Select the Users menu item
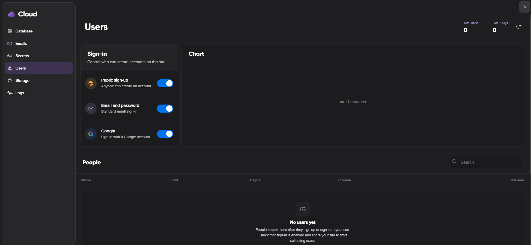The image size is (531, 245). 39,68
